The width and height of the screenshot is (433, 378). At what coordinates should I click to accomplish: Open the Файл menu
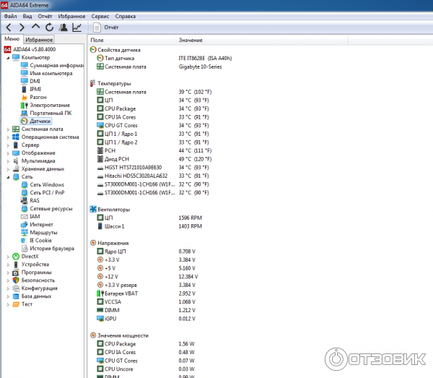(x=10, y=17)
